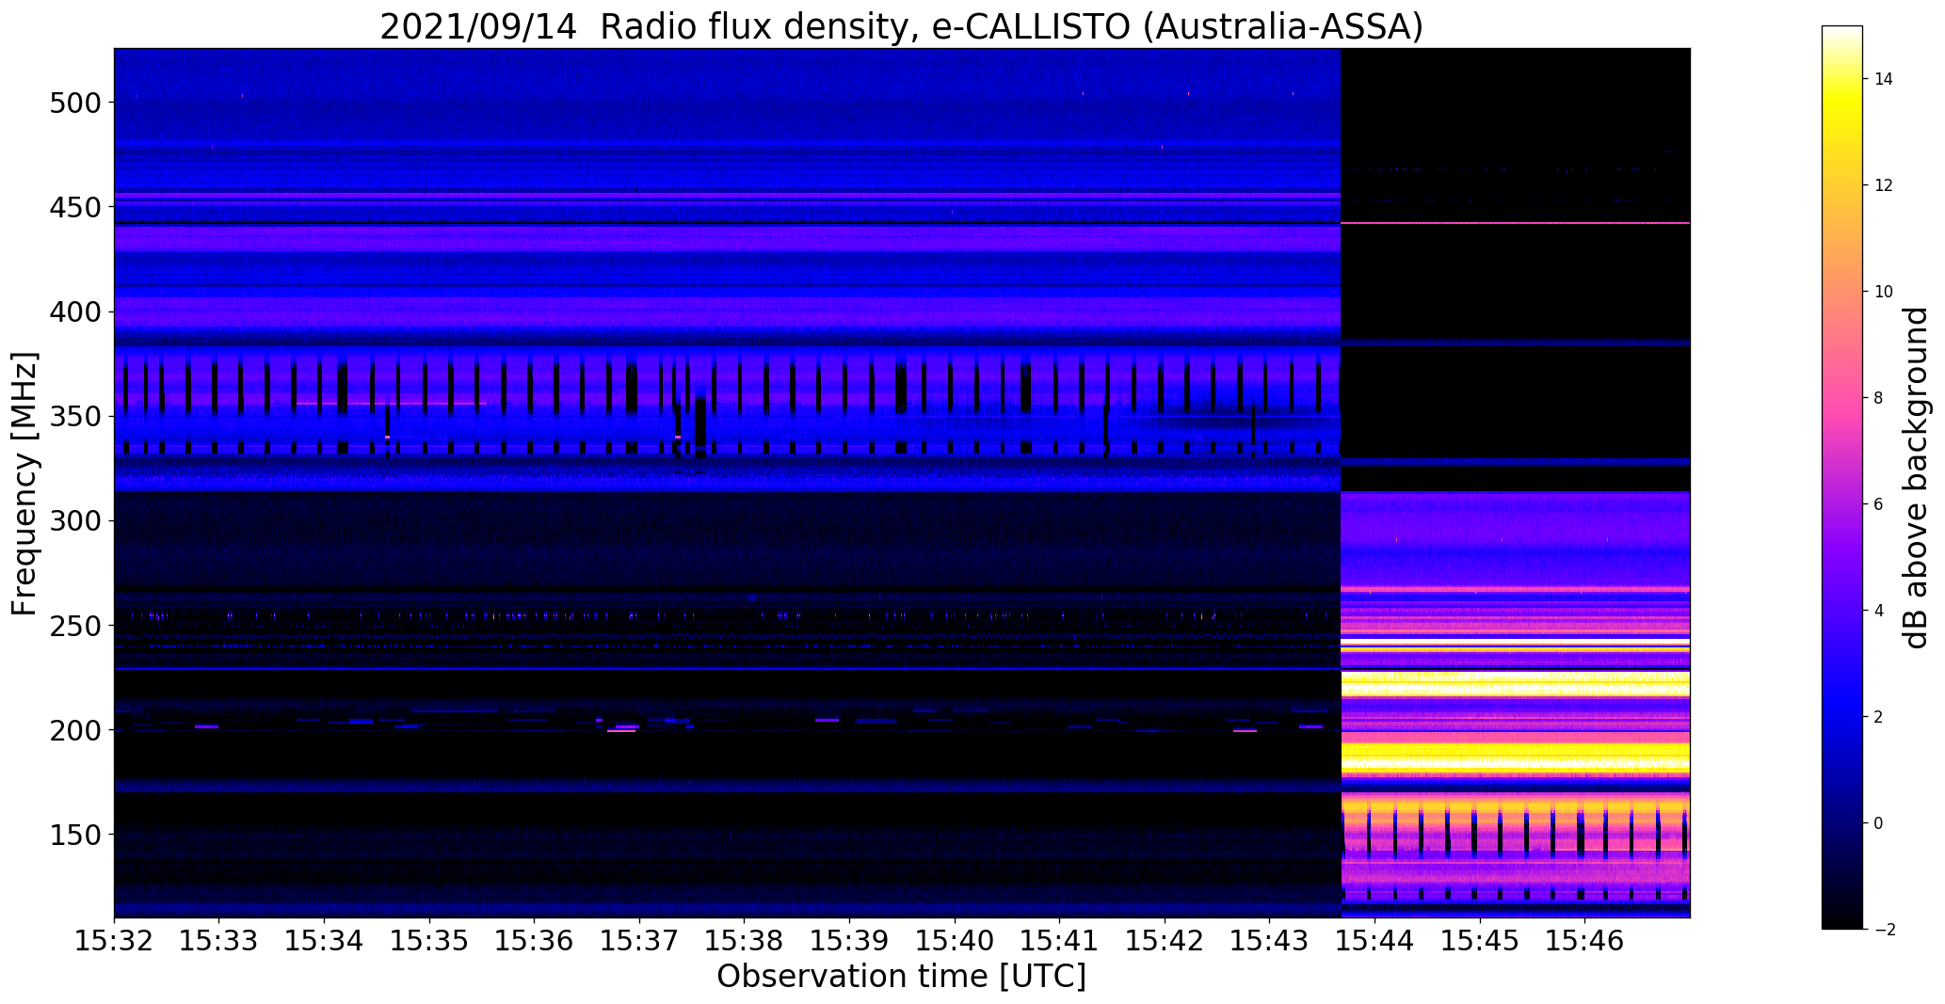Click the 15:38 time tick label
Screen dimensions: 1945x1004
coord(745,940)
